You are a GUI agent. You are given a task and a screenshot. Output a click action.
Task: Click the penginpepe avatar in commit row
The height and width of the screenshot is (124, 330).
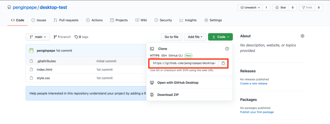pyautogui.click(x=31, y=51)
